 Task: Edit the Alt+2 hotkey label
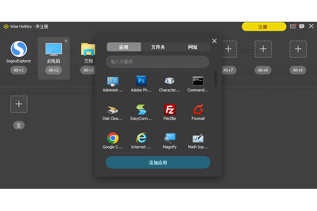[x=53, y=70]
